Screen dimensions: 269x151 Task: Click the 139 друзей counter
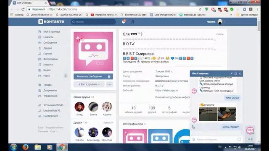pyautogui.click(x=152, y=110)
